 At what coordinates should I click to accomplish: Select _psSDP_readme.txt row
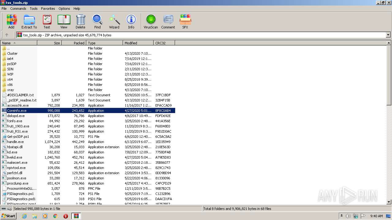point(88,100)
